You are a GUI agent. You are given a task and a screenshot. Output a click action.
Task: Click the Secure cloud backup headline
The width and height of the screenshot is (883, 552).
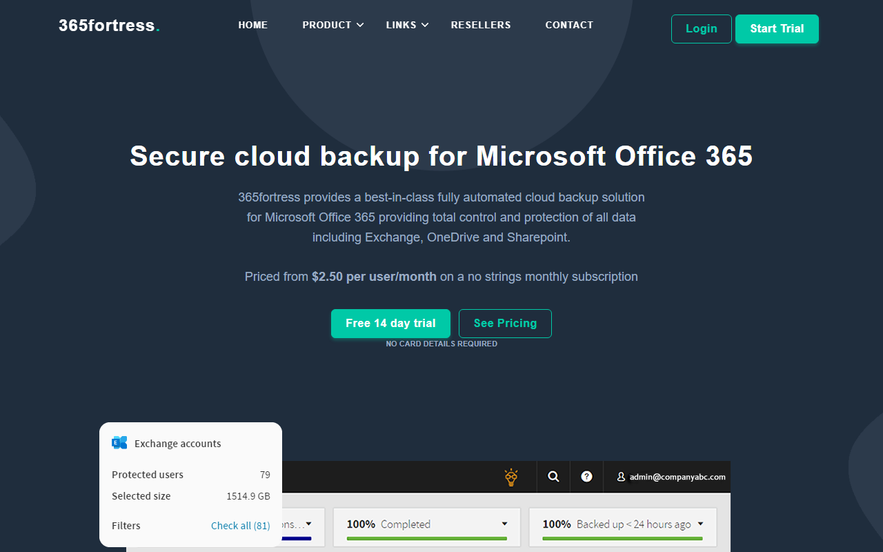(x=441, y=156)
